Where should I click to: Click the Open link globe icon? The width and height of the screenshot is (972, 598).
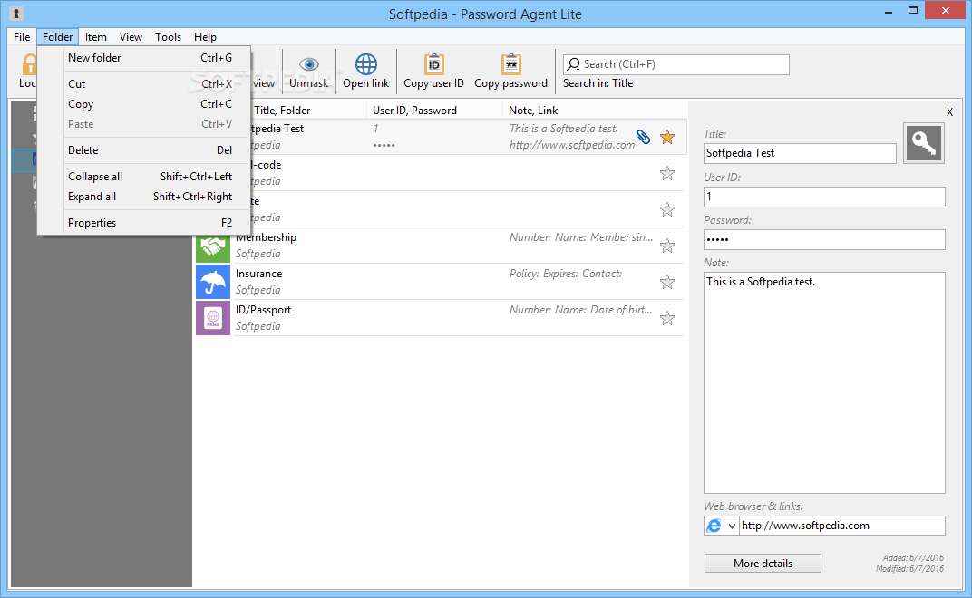(365, 63)
